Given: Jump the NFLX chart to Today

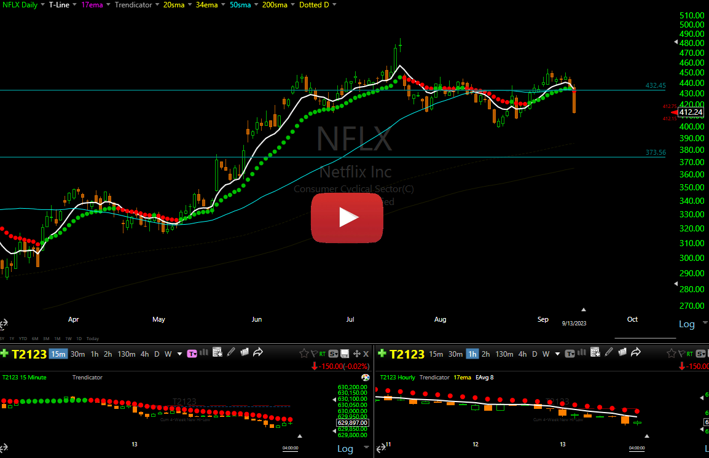Looking at the screenshot, I should pos(93,338).
